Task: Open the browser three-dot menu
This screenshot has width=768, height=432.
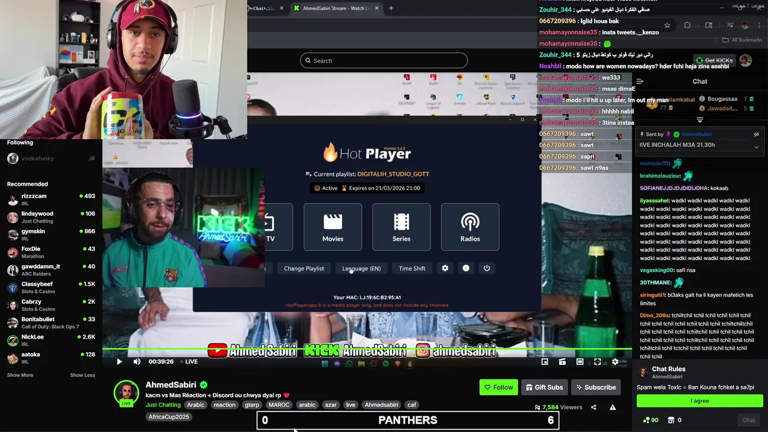Action: coord(759,25)
